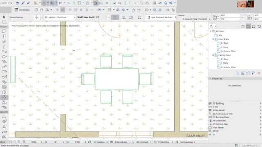Click the 3D Window button
This screenshot has height=147, width=262.
(x=23, y=10)
